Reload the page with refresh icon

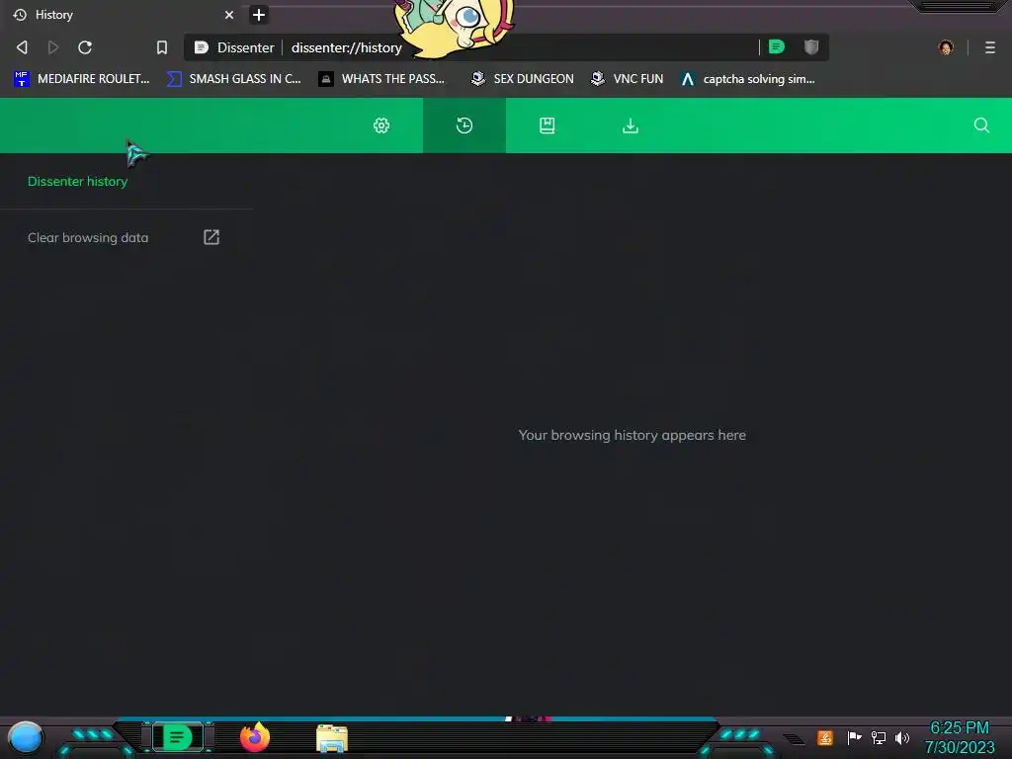(x=85, y=47)
